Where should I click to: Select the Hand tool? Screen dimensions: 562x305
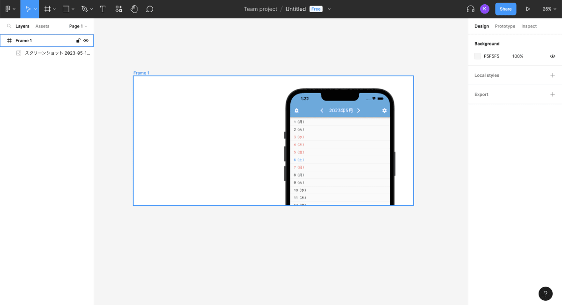click(134, 9)
